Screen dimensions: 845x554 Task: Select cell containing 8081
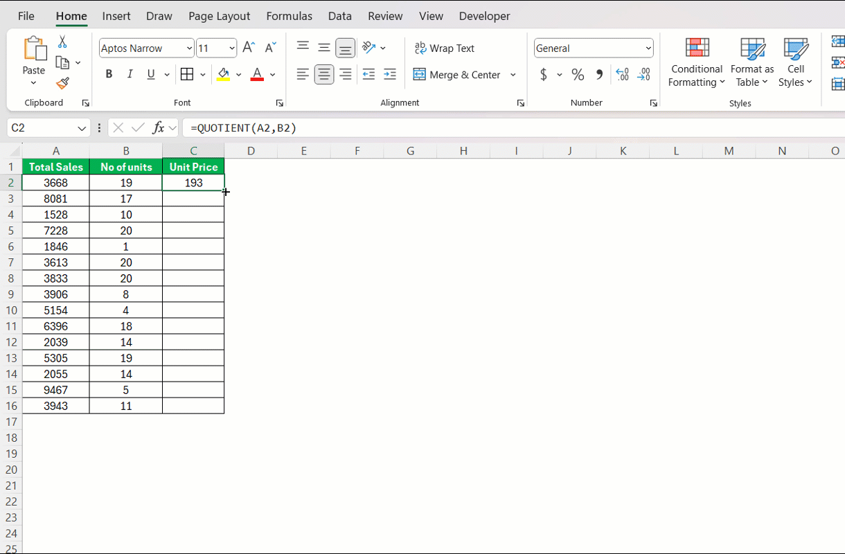point(56,199)
